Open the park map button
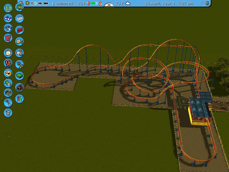Image resolution: width=229 pixels, height=172 pixels. tap(8, 8)
